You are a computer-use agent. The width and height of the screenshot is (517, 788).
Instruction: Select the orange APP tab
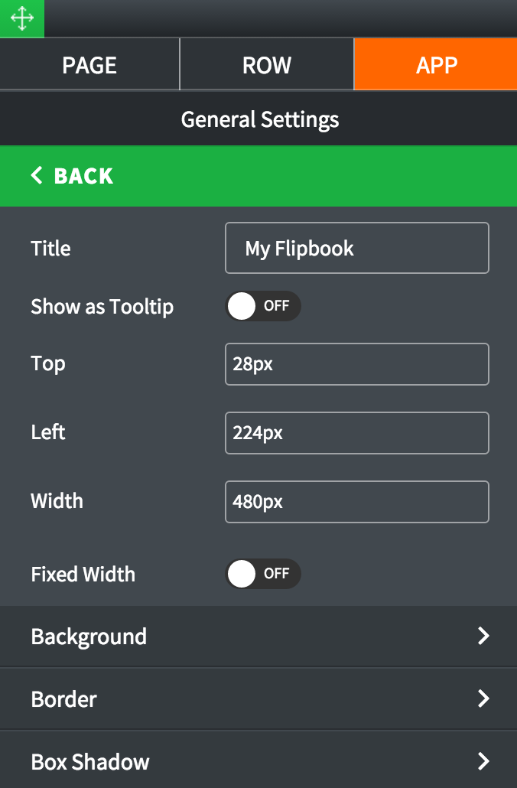pos(436,64)
